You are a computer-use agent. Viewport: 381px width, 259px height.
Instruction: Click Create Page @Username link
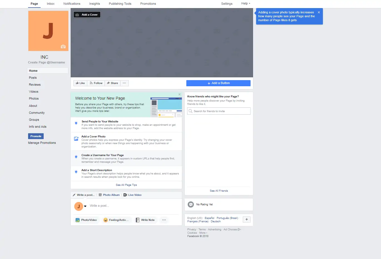[46, 63]
